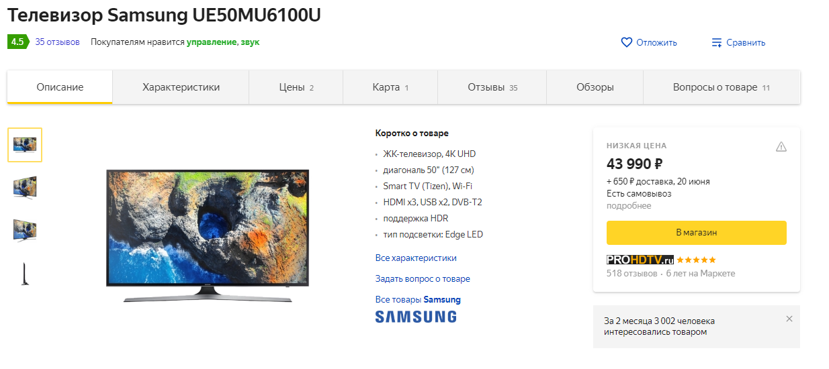Select the first TV front-view thumbnail

(25, 145)
